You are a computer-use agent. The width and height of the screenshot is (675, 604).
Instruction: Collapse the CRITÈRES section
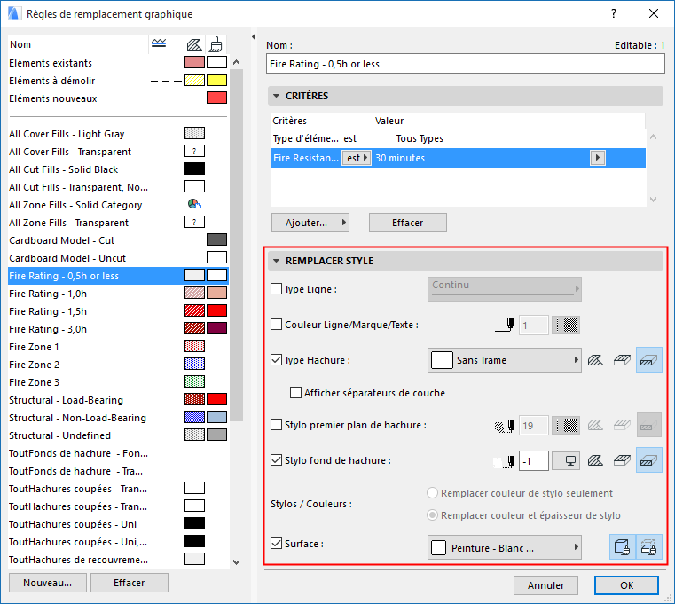click(x=277, y=96)
